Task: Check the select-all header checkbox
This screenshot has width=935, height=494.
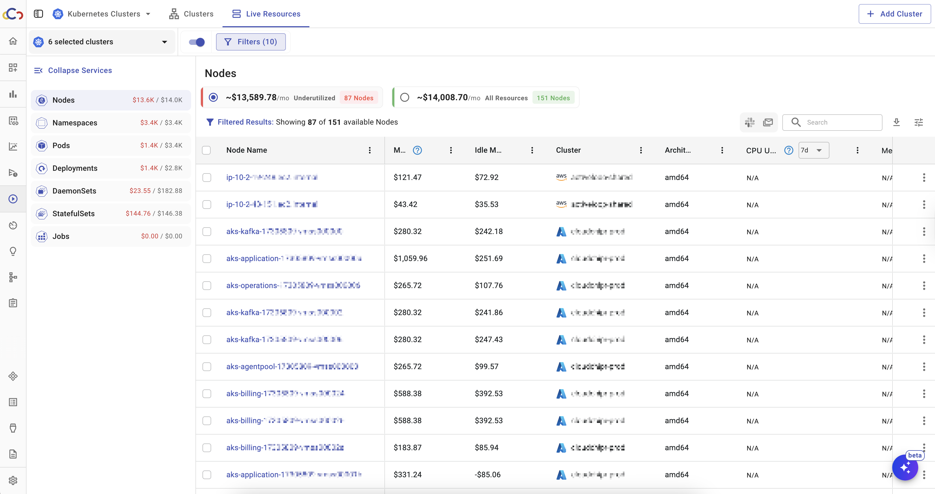Action: (207, 151)
